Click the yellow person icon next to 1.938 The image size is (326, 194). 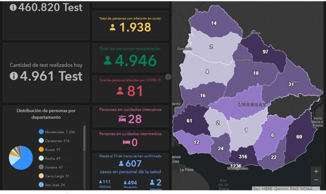tap(113, 27)
